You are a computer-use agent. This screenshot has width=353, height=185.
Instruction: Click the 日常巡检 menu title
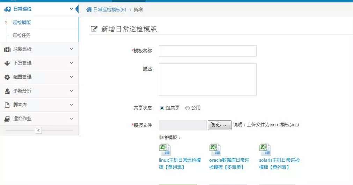pyautogui.click(x=22, y=9)
